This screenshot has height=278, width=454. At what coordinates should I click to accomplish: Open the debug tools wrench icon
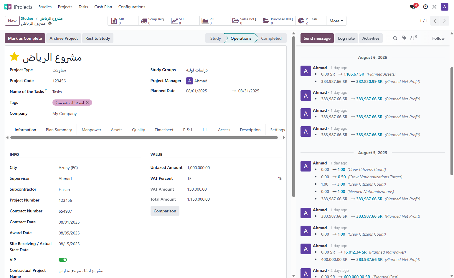coord(434,7)
